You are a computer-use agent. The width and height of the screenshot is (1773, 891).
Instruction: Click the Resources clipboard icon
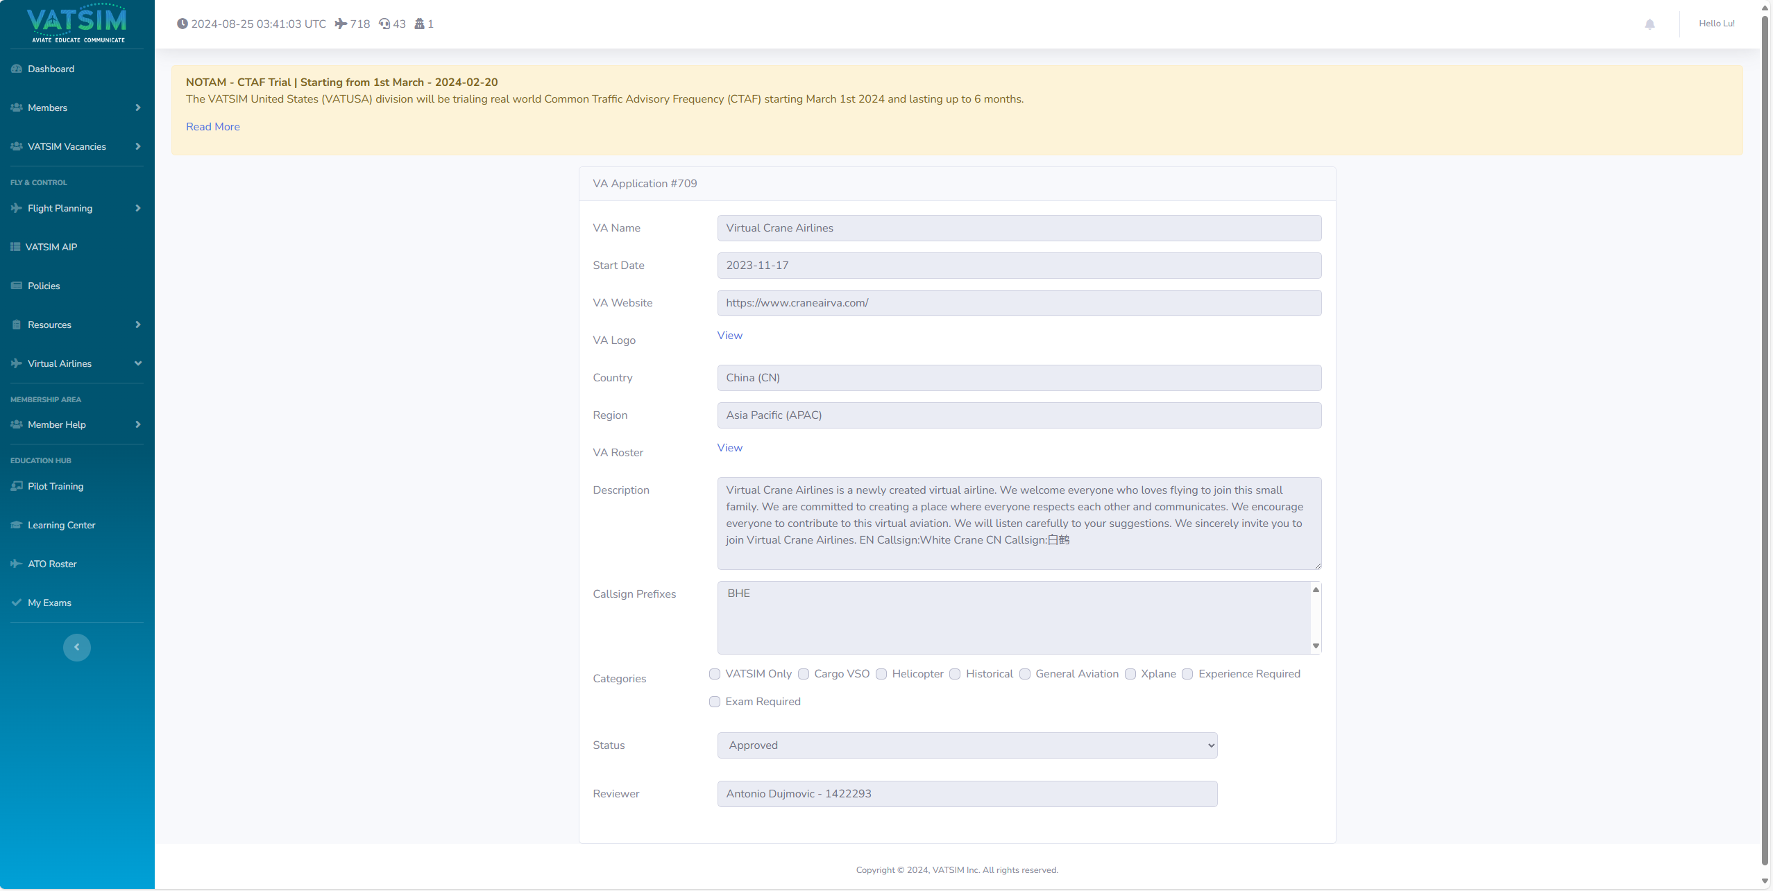[x=17, y=325]
